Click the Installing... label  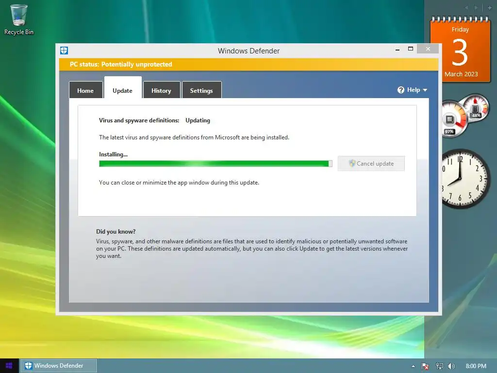pyautogui.click(x=113, y=154)
